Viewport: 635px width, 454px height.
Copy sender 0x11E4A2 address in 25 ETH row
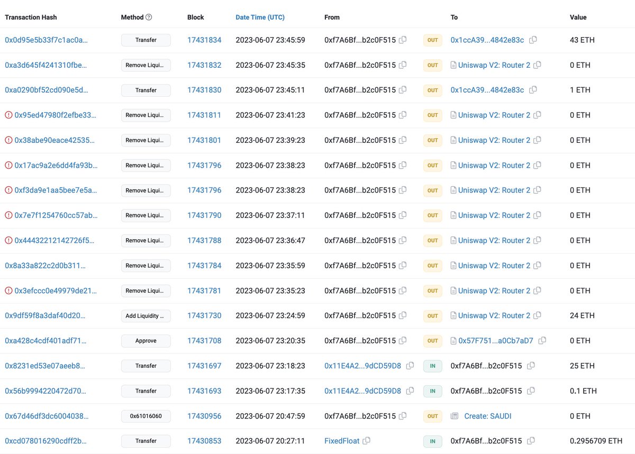point(410,366)
